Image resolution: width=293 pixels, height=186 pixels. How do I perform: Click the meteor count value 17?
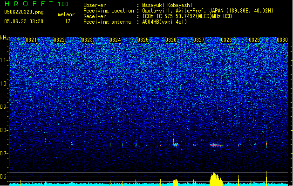point(68,21)
